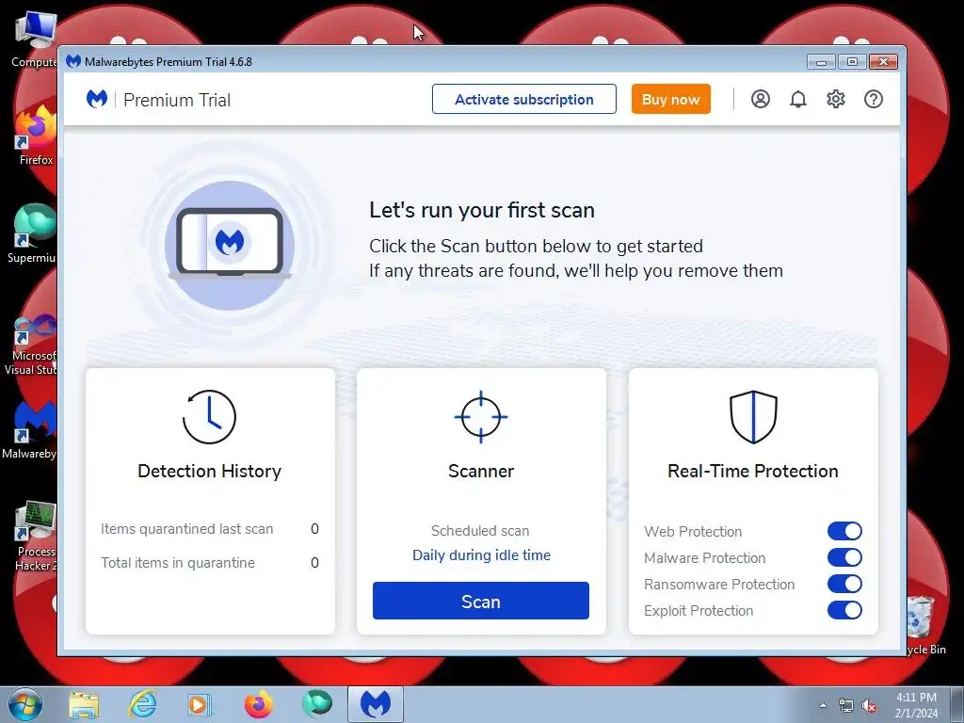Select Malwarebytes taskbar button
The height and width of the screenshot is (723, 964).
point(375,704)
